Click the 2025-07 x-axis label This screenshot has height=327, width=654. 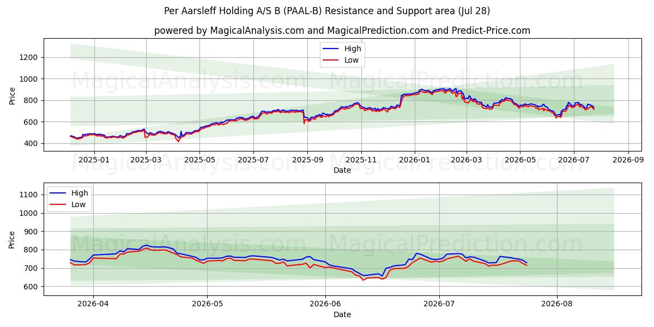[x=253, y=160]
